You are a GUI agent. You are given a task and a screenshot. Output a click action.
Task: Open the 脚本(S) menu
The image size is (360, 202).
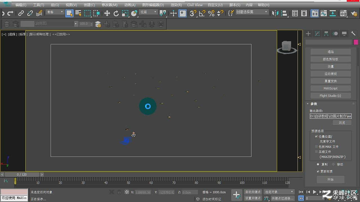235,5
